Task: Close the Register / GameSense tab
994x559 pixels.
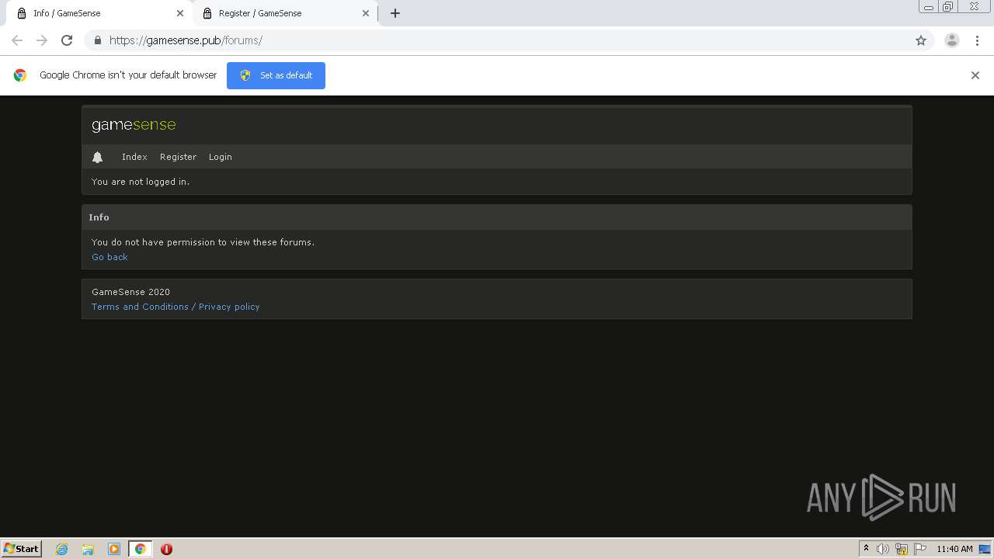Action: pos(366,13)
